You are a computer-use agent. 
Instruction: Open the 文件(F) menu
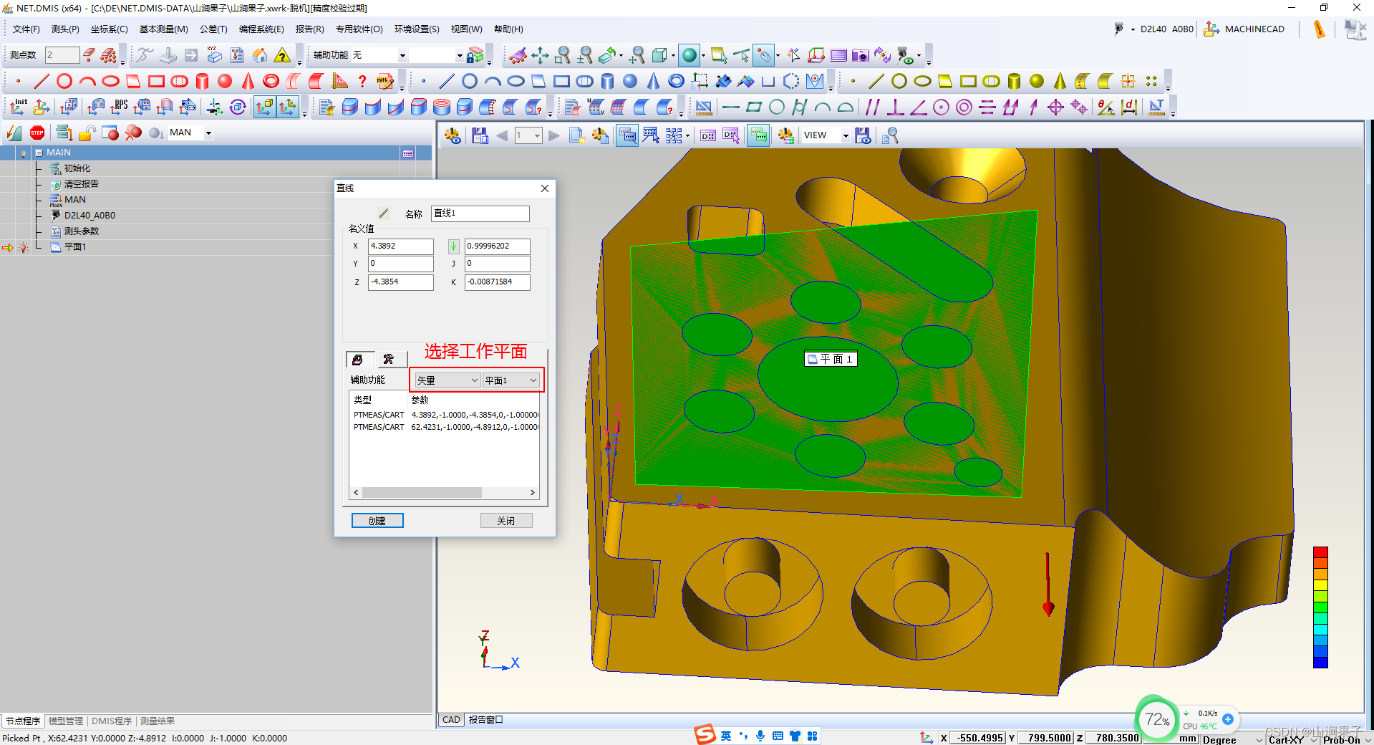[x=26, y=29]
